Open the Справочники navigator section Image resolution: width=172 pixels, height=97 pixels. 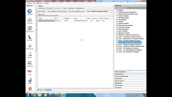click(x=130, y=78)
